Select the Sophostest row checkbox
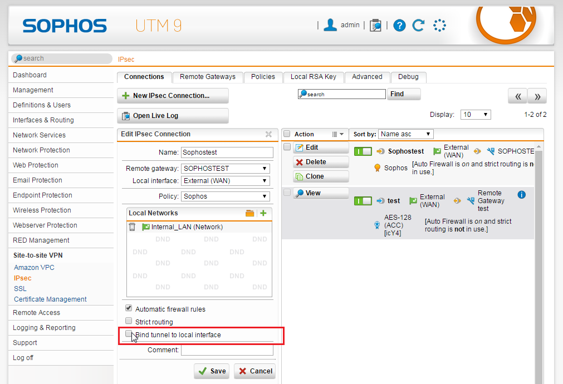This screenshot has width=563, height=384. (x=287, y=147)
